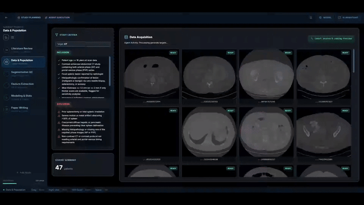Click the Data & Population step icon

pos(6,62)
